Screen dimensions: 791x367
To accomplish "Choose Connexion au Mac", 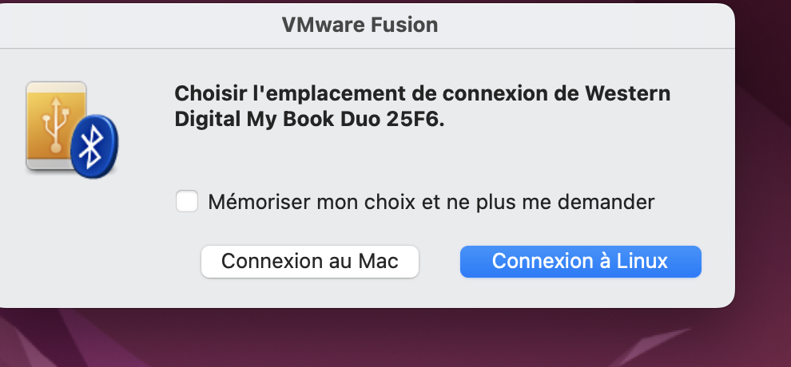I will pyautogui.click(x=310, y=261).
